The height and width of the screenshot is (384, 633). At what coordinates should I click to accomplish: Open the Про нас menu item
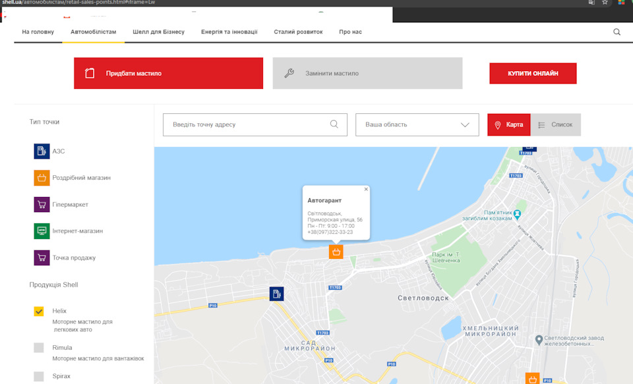pos(350,32)
